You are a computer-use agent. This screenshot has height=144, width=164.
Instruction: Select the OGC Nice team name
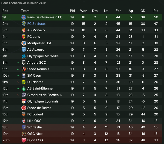click(35, 134)
